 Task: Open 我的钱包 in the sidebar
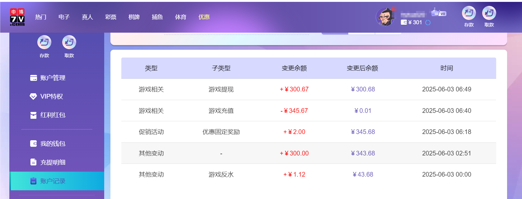click(x=52, y=144)
